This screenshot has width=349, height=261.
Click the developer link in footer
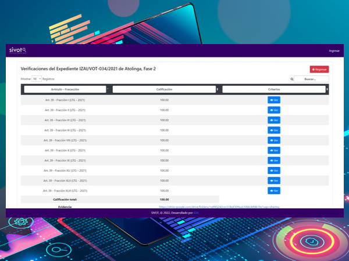197,213
